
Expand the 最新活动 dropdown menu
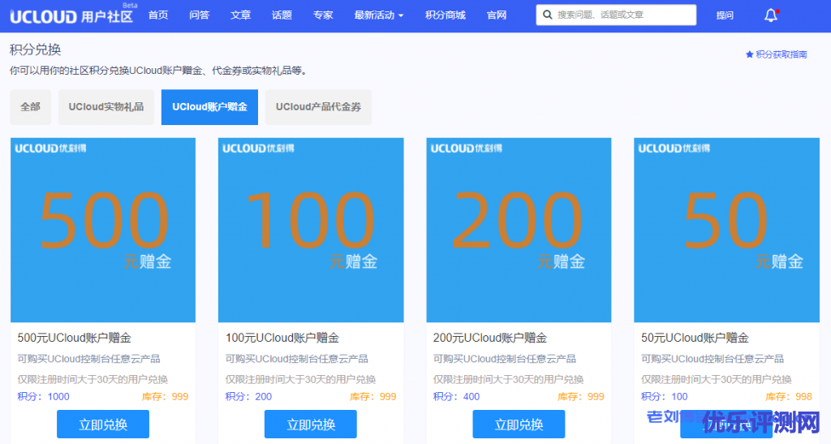click(x=378, y=15)
